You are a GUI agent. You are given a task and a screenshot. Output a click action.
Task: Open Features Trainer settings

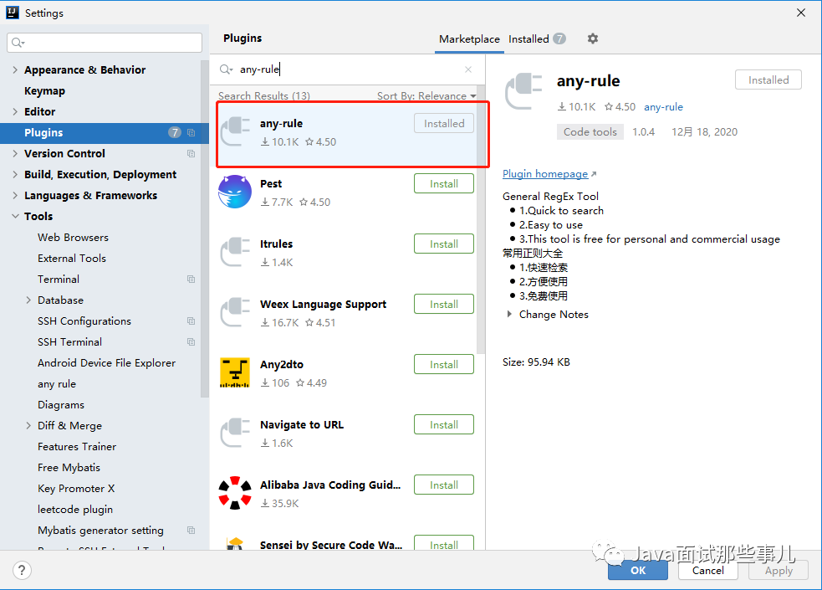[77, 446]
